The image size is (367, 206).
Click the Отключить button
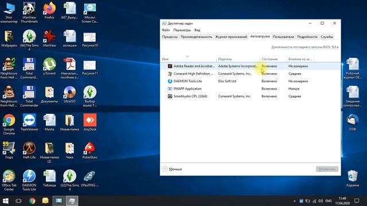click(x=327, y=169)
